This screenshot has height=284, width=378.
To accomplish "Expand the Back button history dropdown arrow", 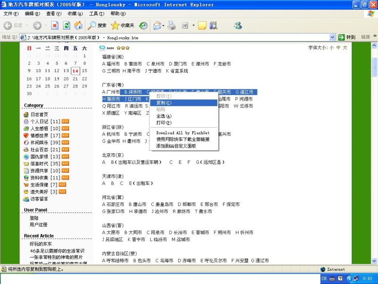I will [x=27, y=26].
